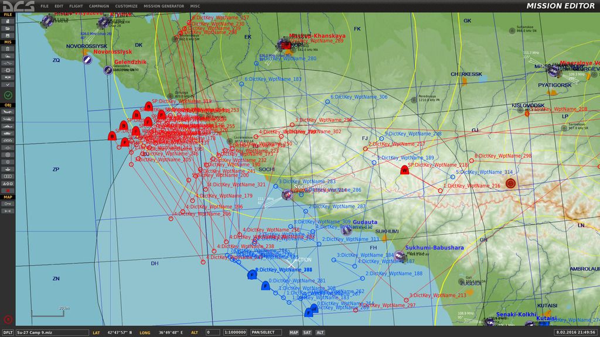Screen dimensions: 600x337
Task: Click the red Remove Object tool icon
Action: [x=8, y=190]
